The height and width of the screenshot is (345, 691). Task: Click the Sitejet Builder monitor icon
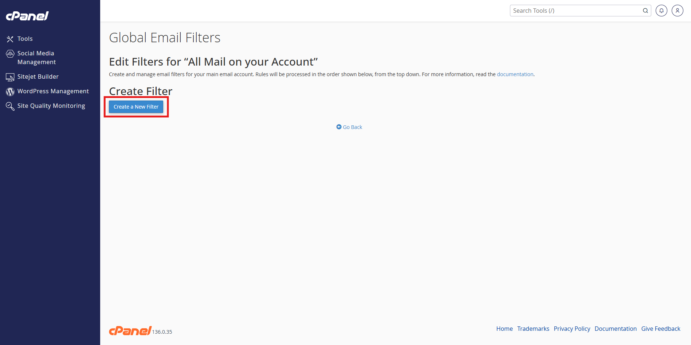pos(10,77)
